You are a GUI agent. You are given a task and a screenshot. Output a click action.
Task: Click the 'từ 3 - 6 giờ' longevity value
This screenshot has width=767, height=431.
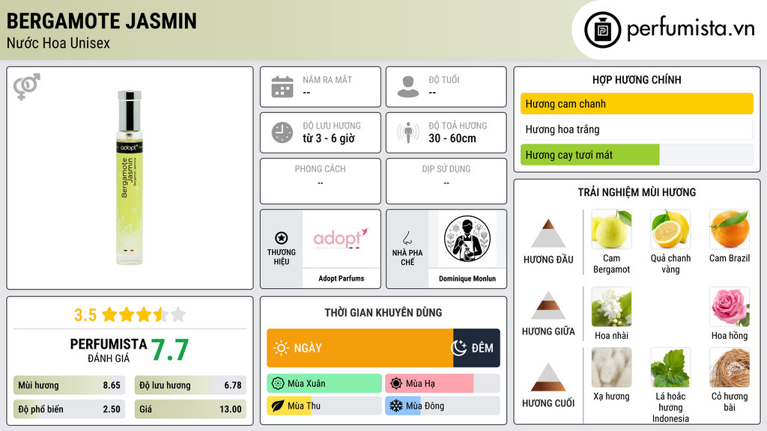tap(329, 138)
